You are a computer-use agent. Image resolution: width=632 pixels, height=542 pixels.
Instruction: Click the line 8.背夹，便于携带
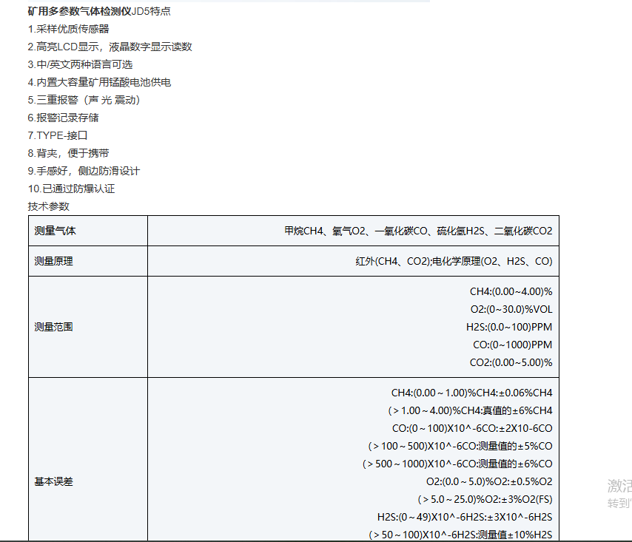[69, 153]
